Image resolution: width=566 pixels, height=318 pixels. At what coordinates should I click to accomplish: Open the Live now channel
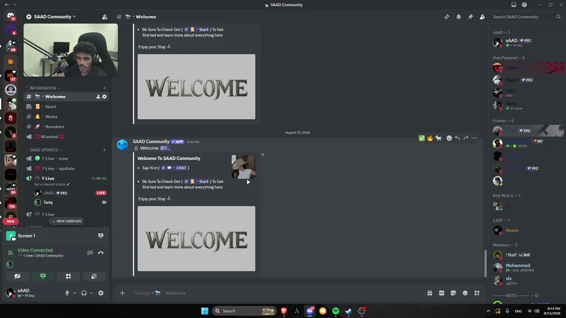66,158
